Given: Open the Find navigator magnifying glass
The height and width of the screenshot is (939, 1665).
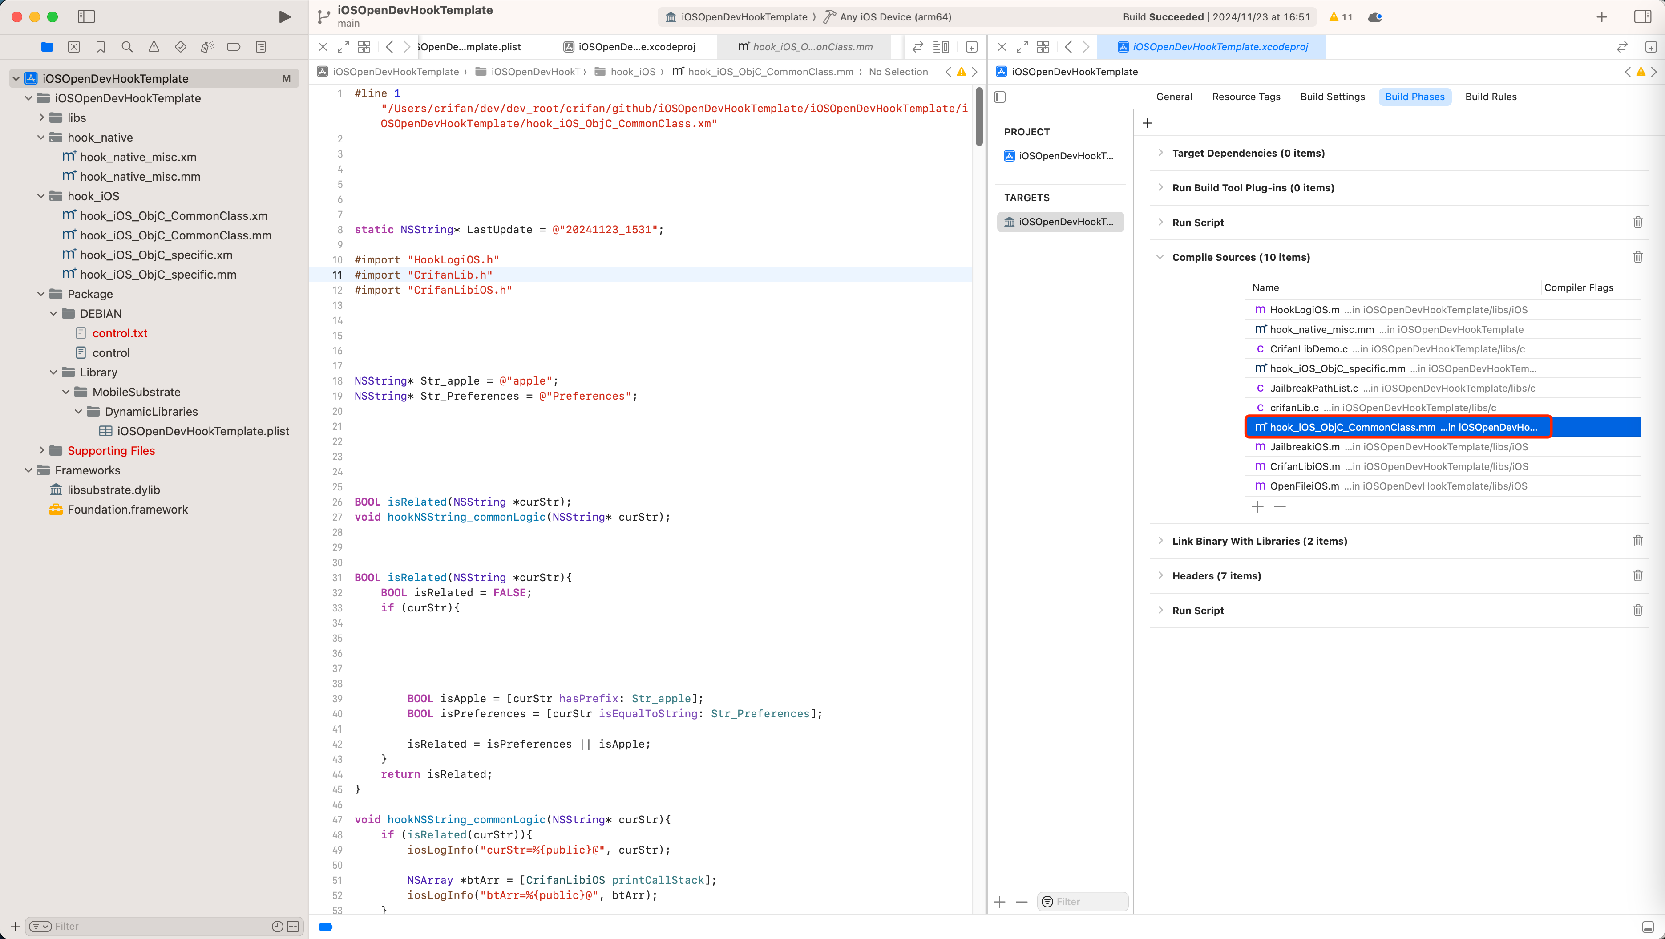Looking at the screenshot, I should point(127,47).
